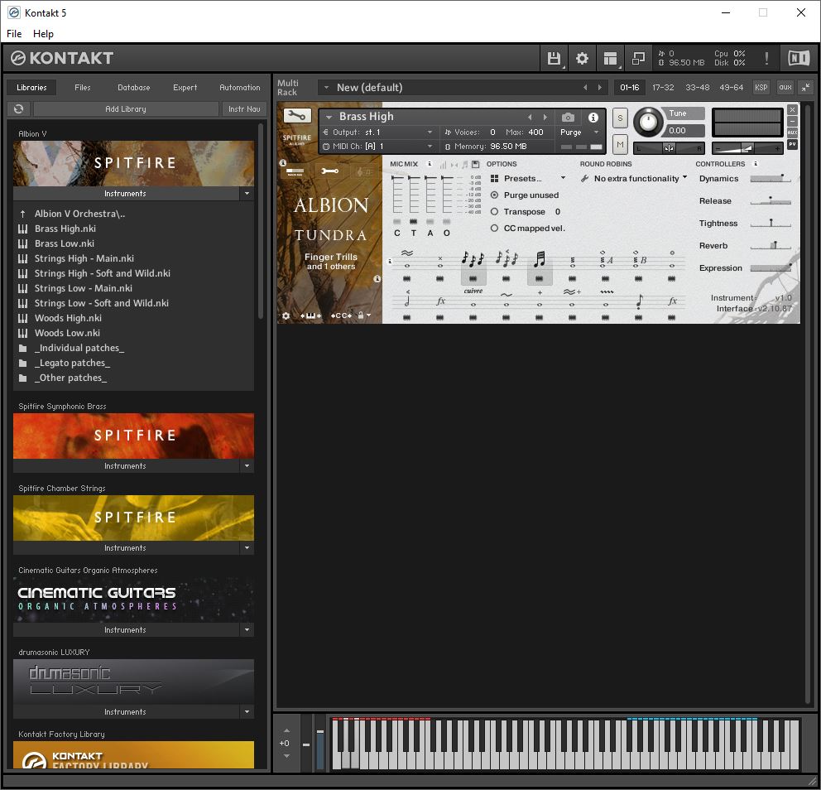Toggle the C microphone on/off
The width and height of the screenshot is (821, 790).
pyautogui.click(x=397, y=222)
